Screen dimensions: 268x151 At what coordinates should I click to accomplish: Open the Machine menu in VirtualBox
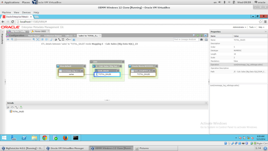pyautogui.click(x=6, y=13)
